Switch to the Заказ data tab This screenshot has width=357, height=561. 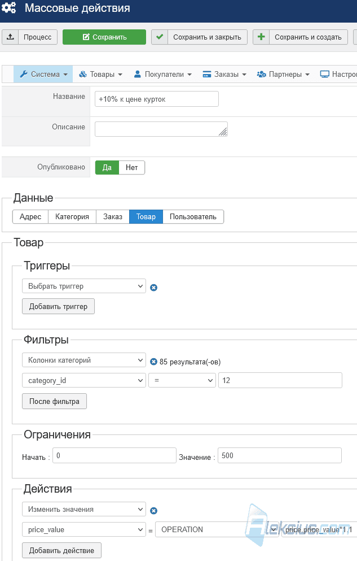(x=113, y=216)
